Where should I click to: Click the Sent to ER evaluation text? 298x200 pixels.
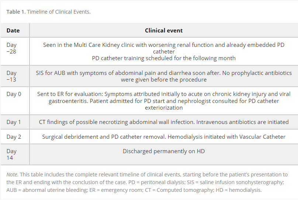(164, 101)
